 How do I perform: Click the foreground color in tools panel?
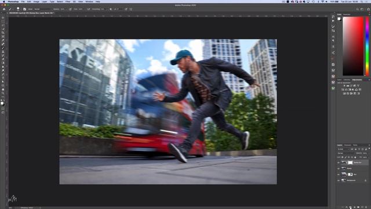coord(2,103)
